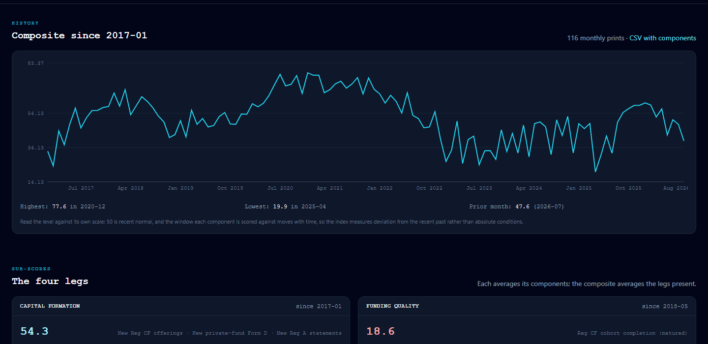Click the Lowest 19.9 in 2025-04 stat
Image resolution: width=708 pixels, height=344 pixels.
click(285, 207)
